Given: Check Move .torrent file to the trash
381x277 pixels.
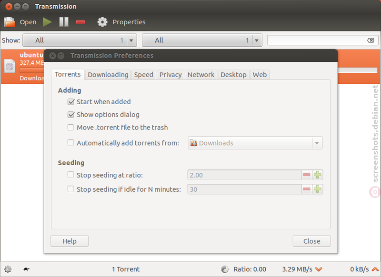Looking at the screenshot, I should (70, 128).
